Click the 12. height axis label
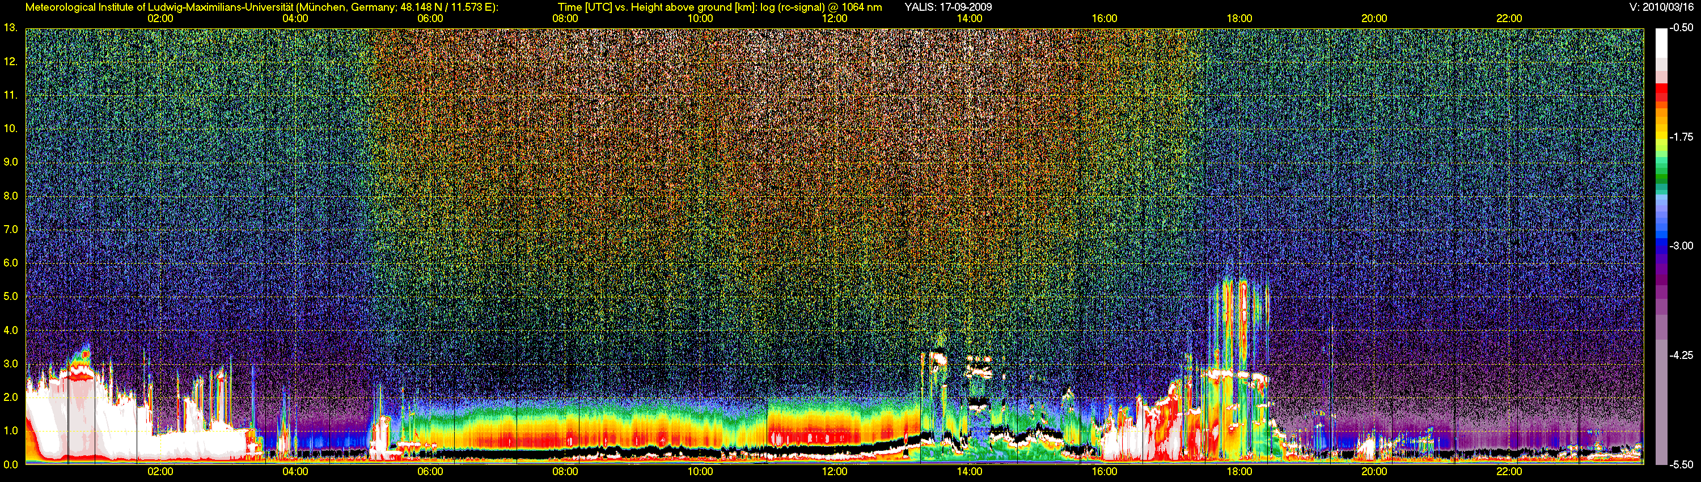This screenshot has height=482, width=1701. point(11,61)
